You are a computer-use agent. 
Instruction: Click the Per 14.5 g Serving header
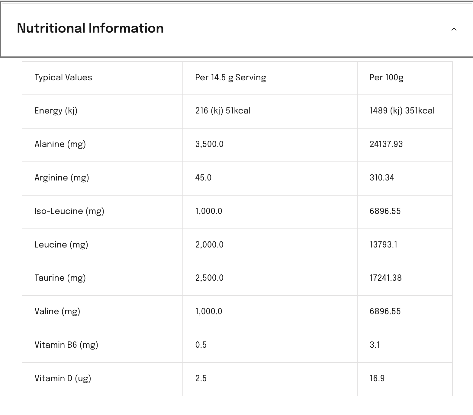pos(230,78)
